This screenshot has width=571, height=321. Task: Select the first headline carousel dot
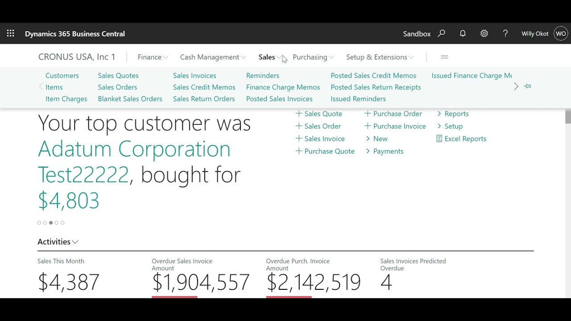coord(39,222)
